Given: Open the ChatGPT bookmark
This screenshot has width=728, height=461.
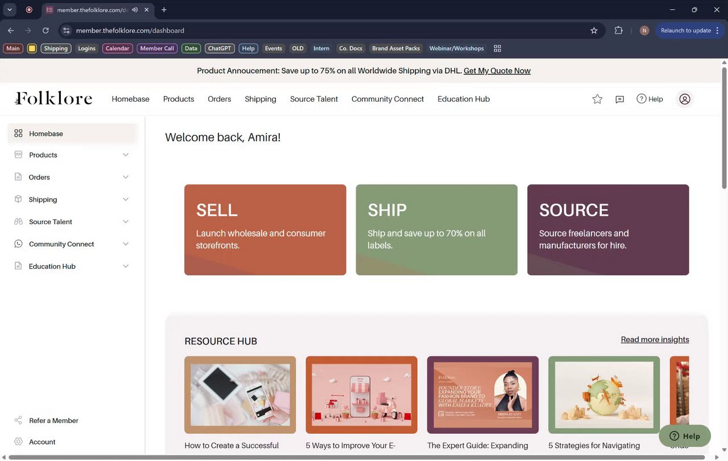Looking at the screenshot, I should click(220, 48).
